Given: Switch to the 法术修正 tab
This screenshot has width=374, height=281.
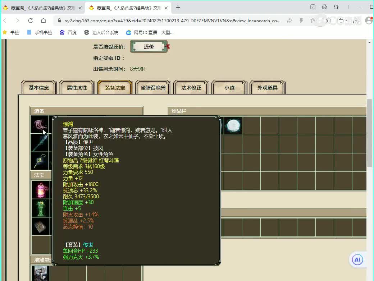Looking at the screenshot, I should [x=191, y=87].
